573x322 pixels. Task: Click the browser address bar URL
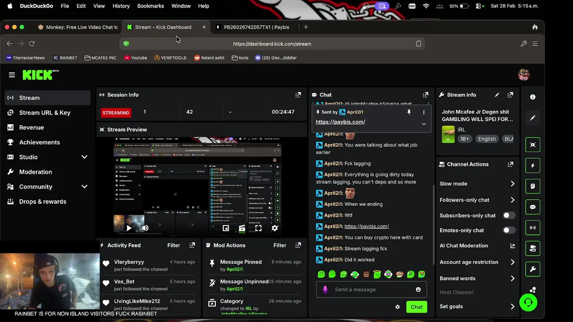[x=272, y=44]
